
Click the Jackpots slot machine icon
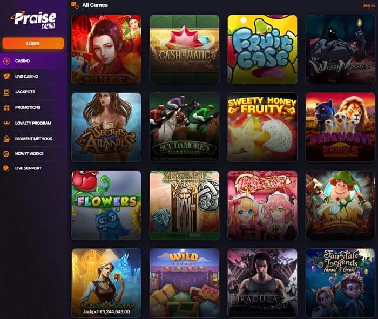(6, 92)
